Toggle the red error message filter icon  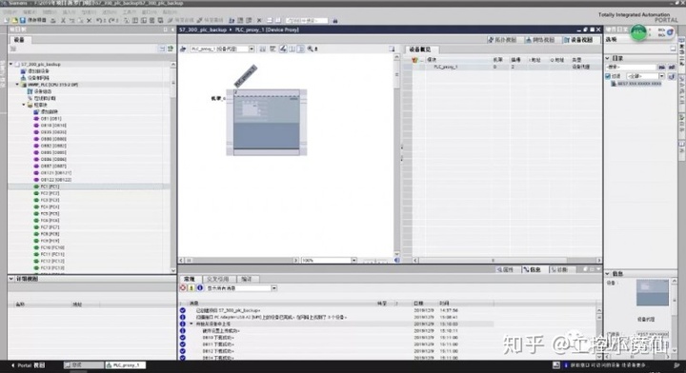[183, 287]
